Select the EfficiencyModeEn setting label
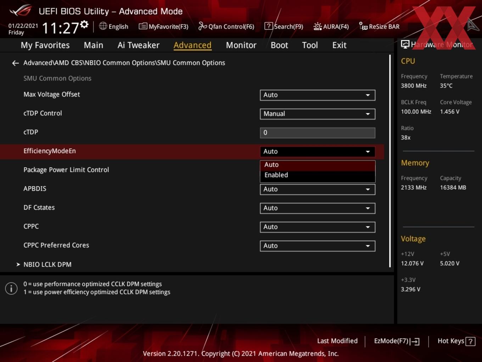The height and width of the screenshot is (362, 482). pos(50,151)
